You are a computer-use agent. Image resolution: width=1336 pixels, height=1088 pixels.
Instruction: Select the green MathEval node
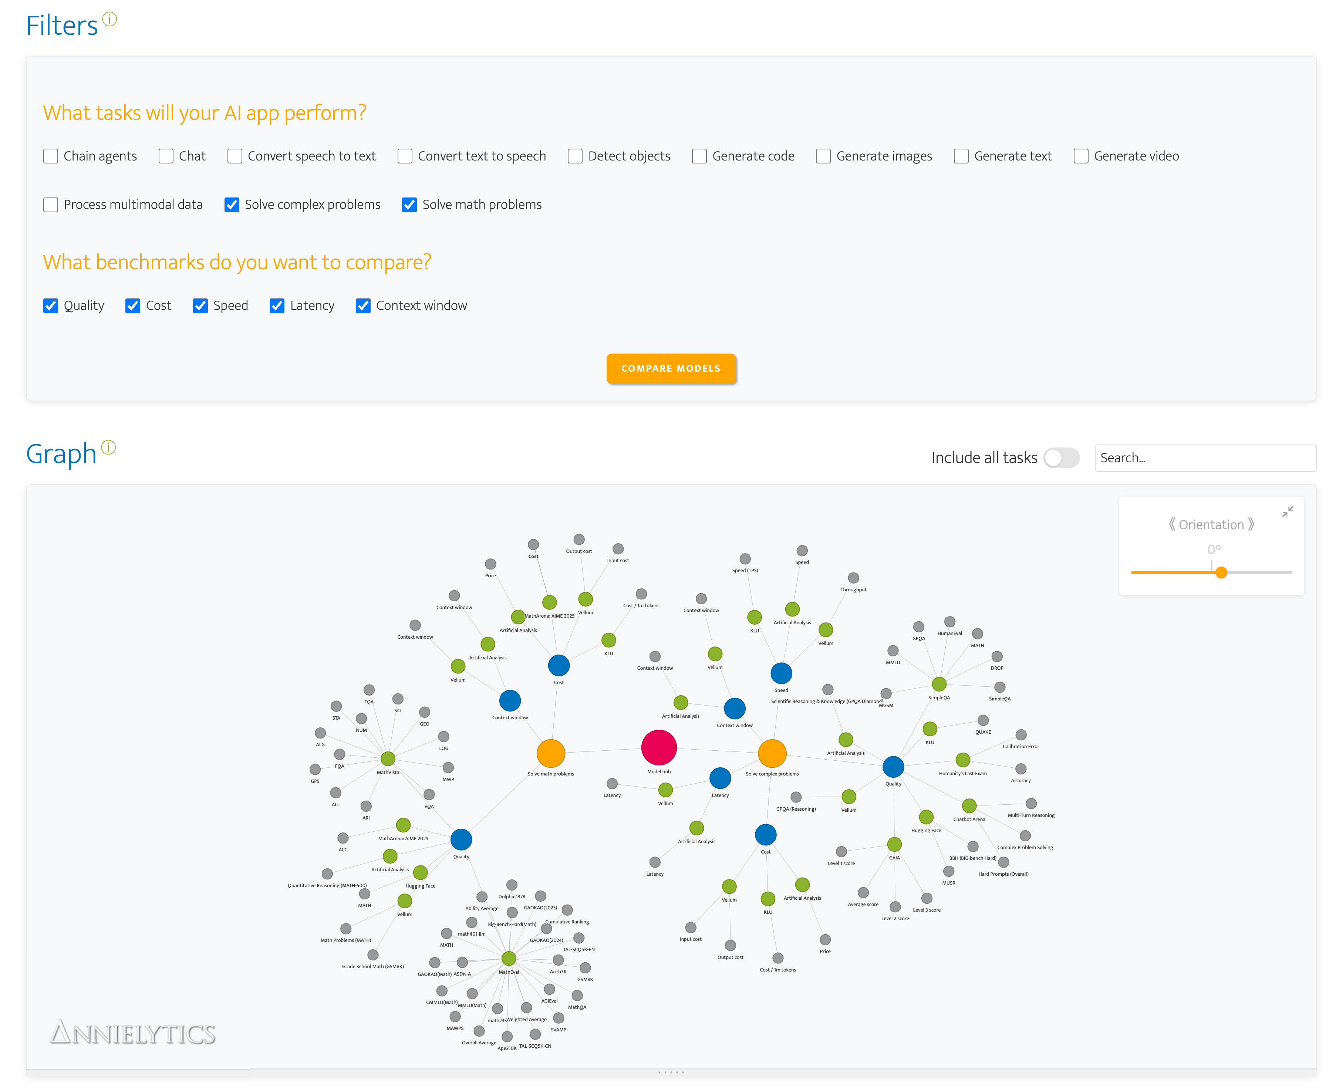(x=509, y=958)
